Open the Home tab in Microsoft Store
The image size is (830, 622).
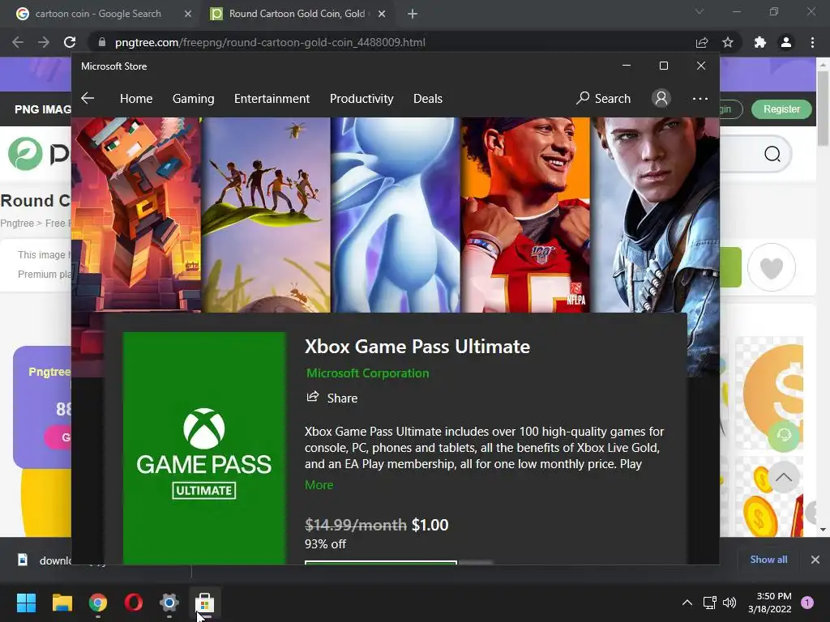(x=136, y=98)
